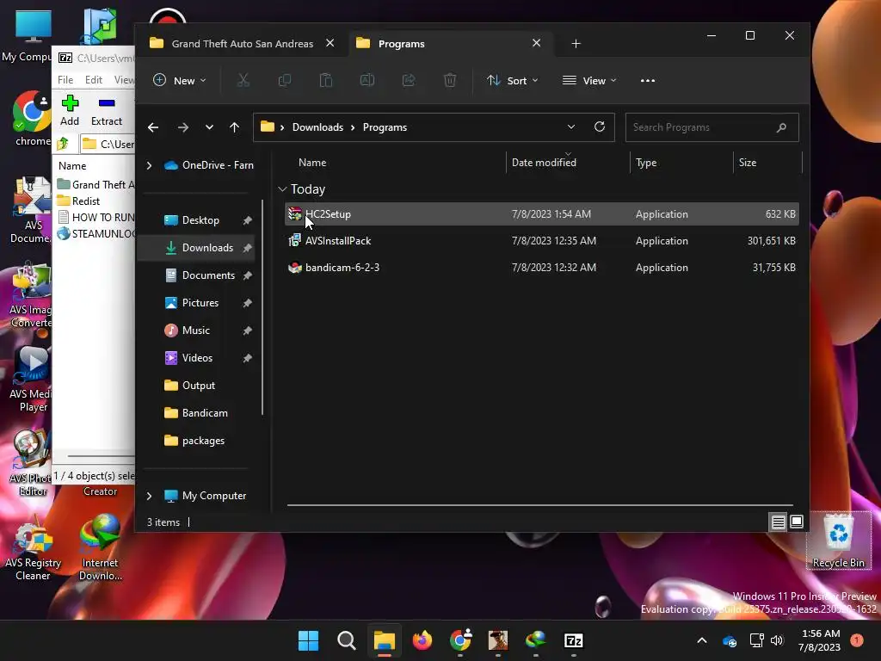This screenshot has width=881, height=661.
Task: Expand the My Computer tree node
Action: [x=149, y=496]
